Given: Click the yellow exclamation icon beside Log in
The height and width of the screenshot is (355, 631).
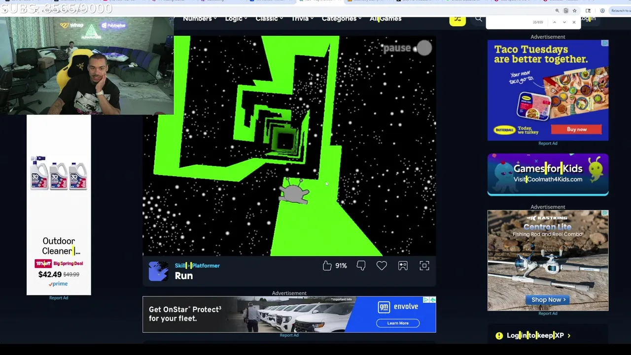Looking at the screenshot, I should 499,336.
